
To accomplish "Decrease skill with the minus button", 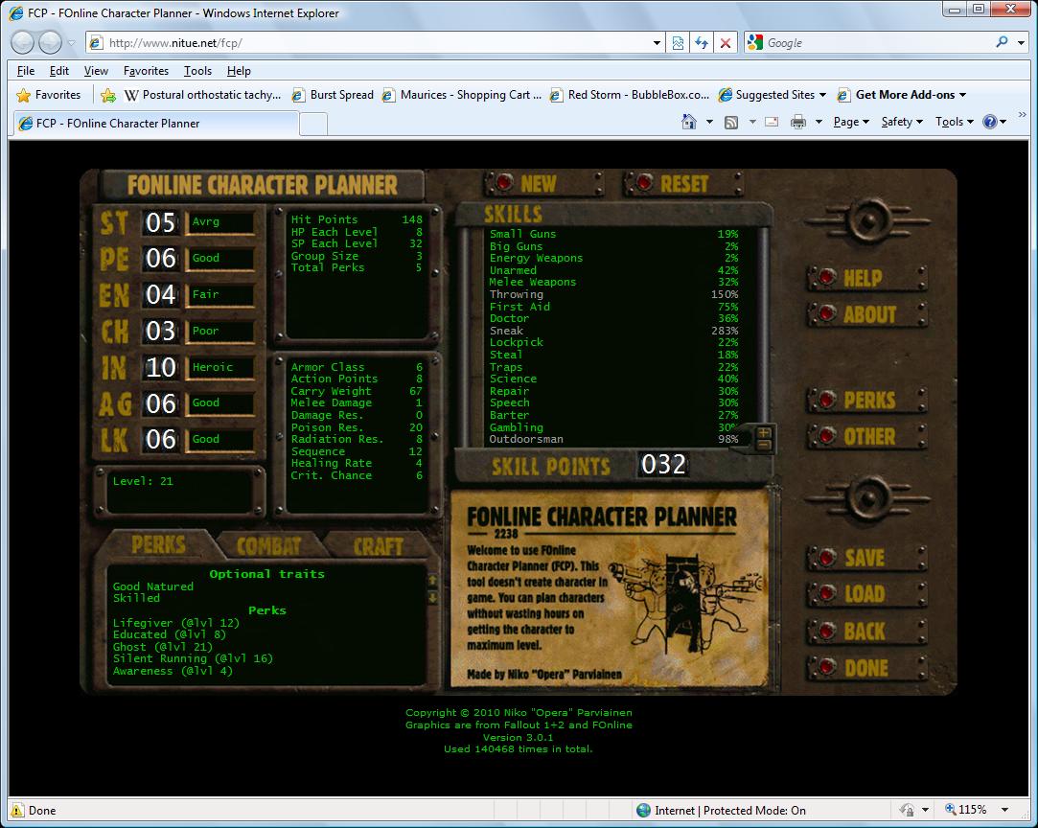I will 763,445.
